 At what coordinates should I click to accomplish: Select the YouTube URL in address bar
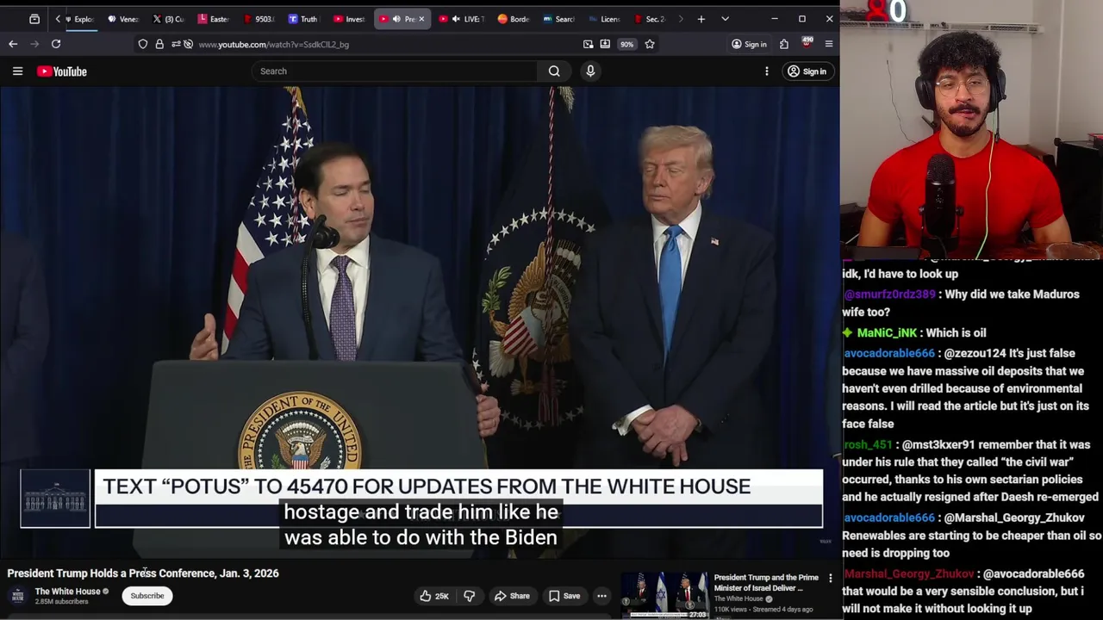click(x=274, y=45)
